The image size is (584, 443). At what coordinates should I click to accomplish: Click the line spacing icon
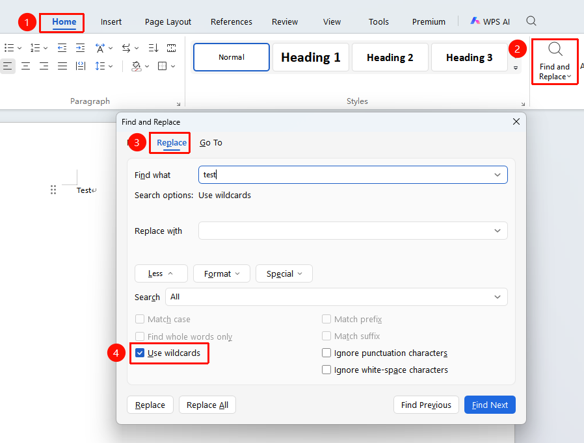[x=100, y=66]
